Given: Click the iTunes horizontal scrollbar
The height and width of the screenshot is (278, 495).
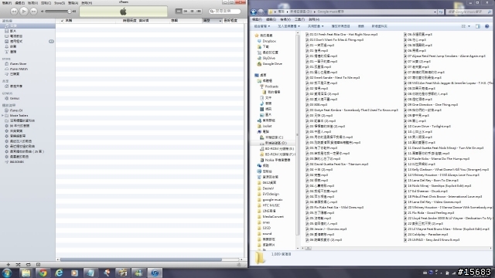Looking at the screenshot, I should pyautogui.click(x=141, y=259).
